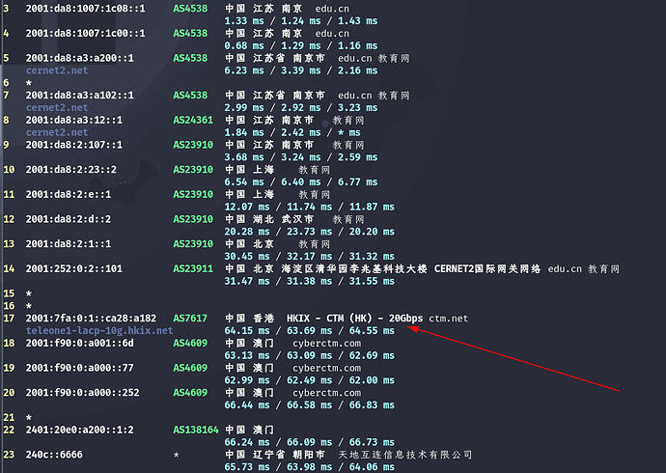This screenshot has width=666, height=473.
Task: Select IP 2001:252:0:2::101 on hop 14
Action: tap(74, 268)
